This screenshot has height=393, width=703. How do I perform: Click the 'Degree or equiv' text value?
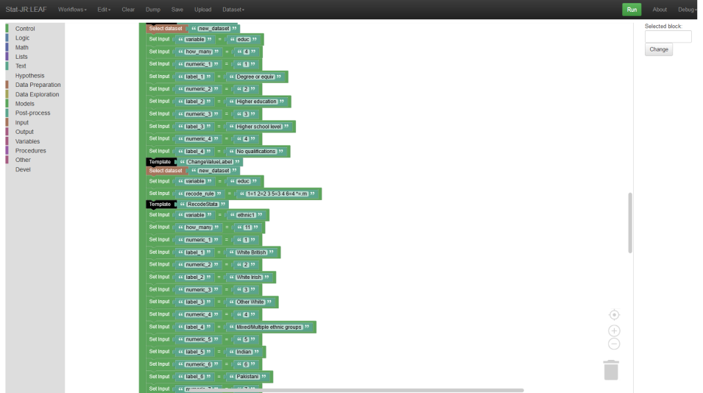255,77
